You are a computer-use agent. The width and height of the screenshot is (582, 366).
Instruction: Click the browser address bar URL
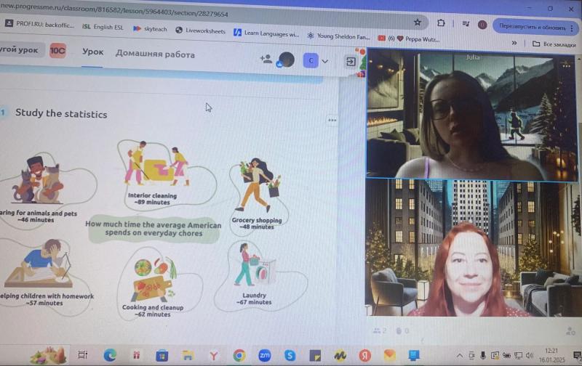tap(114, 11)
